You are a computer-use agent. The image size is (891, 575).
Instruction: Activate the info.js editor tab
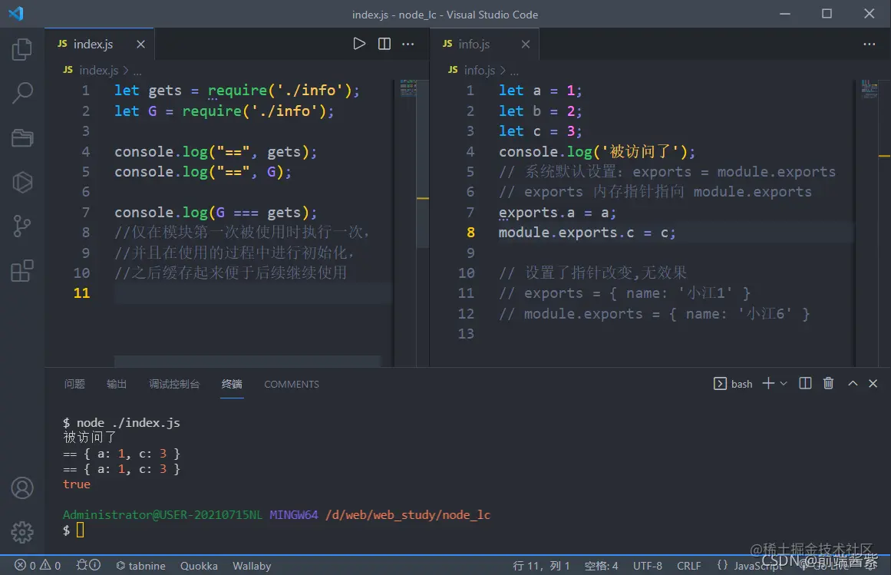484,44
